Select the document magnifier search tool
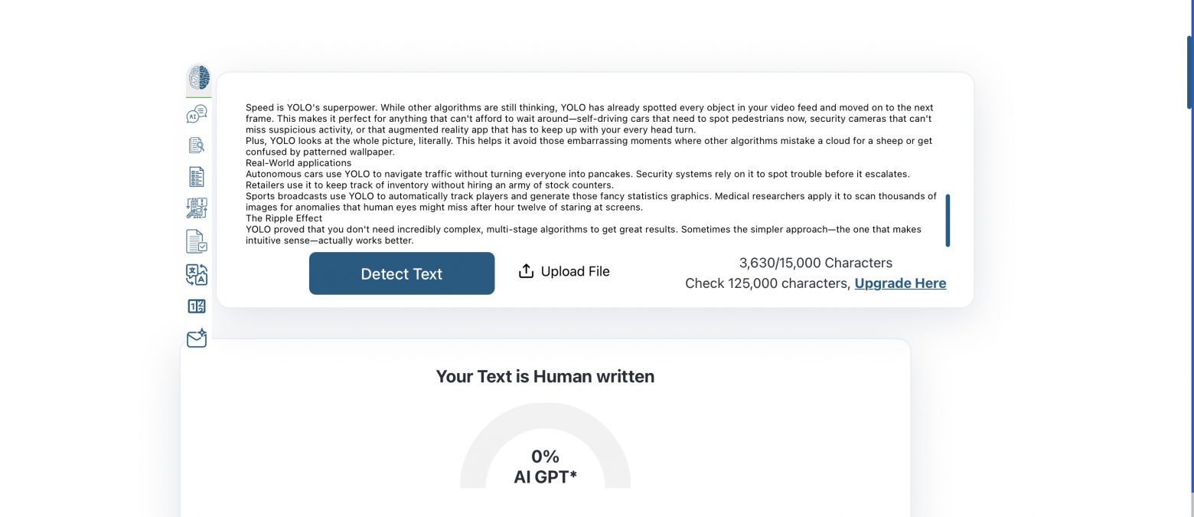 coord(197,145)
